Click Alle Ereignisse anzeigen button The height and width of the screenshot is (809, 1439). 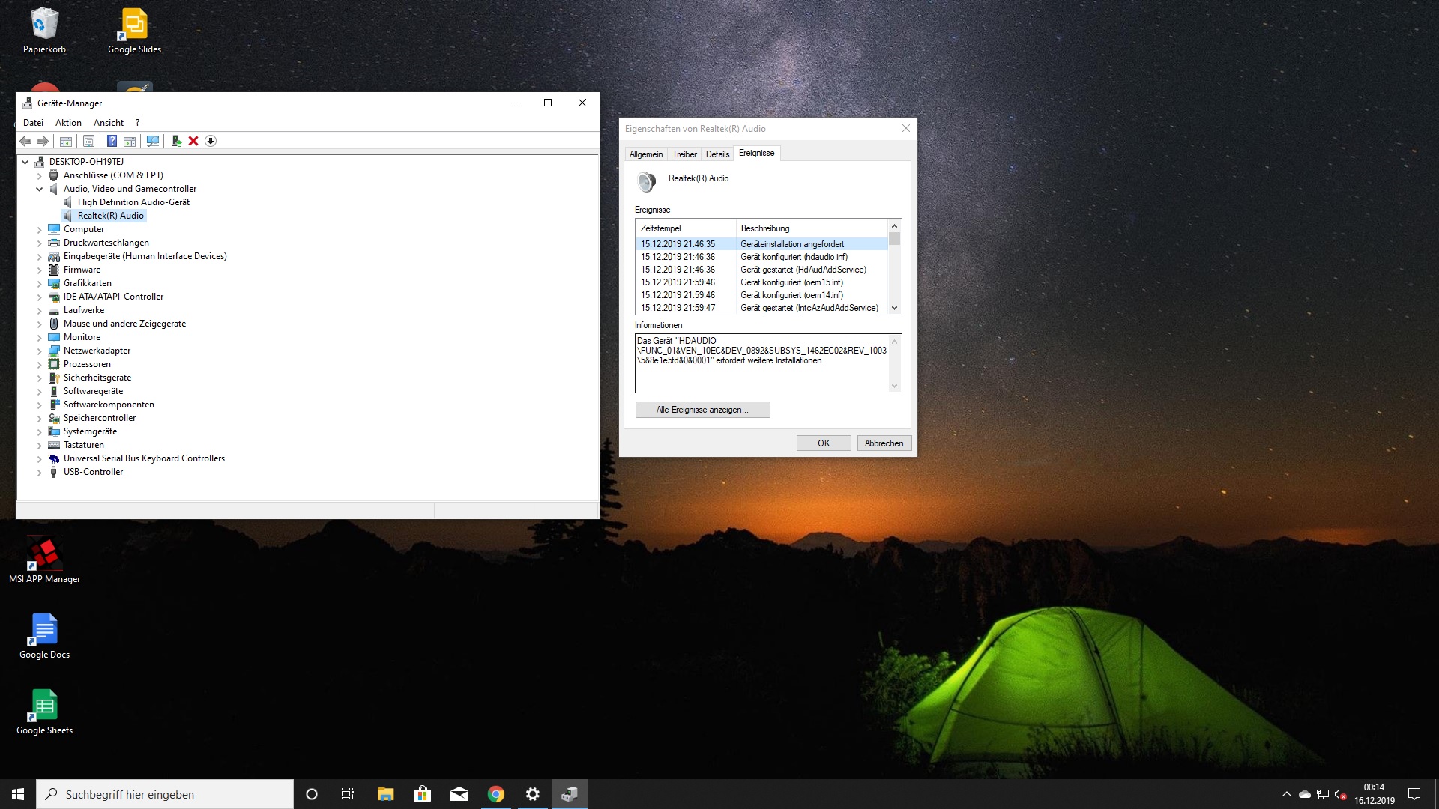click(x=702, y=410)
